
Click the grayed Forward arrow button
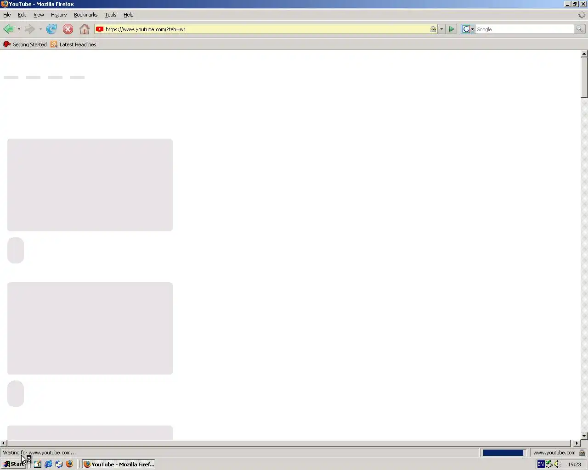click(30, 29)
